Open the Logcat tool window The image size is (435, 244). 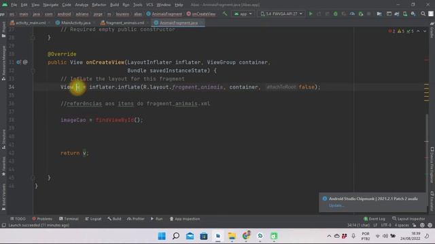coord(93,219)
